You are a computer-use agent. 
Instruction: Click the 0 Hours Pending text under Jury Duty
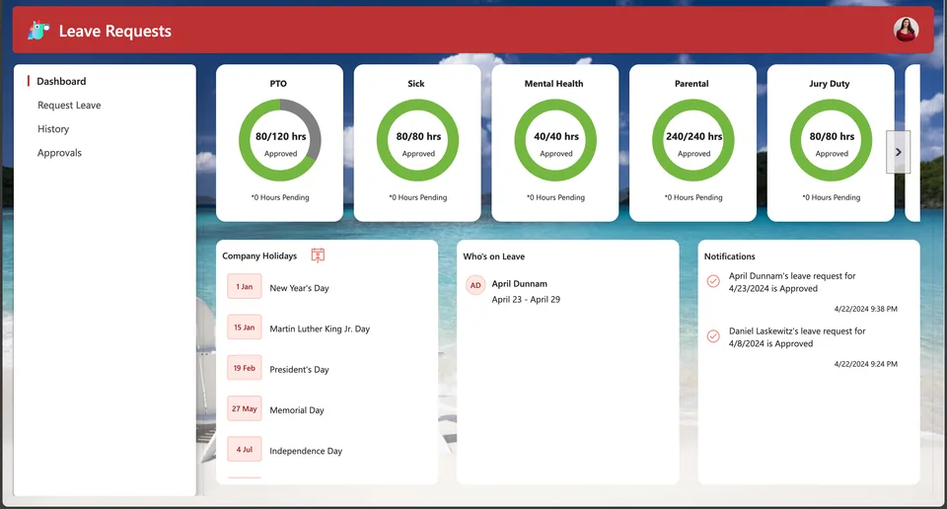pos(831,197)
